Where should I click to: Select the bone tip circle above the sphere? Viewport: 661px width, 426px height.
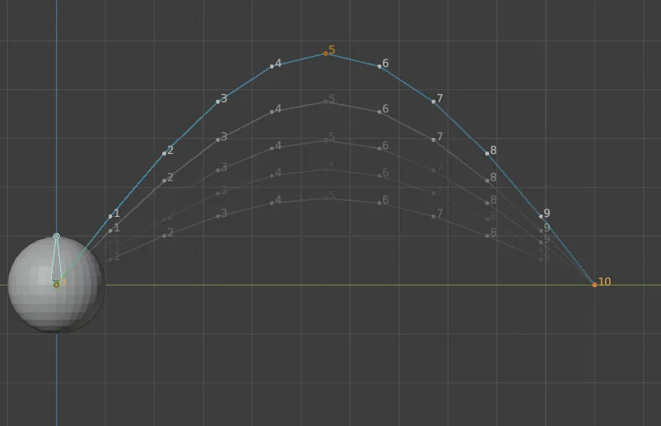57,236
